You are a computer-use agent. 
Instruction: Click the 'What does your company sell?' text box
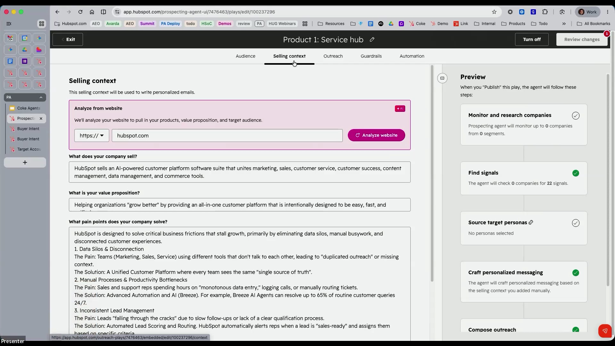240,172
